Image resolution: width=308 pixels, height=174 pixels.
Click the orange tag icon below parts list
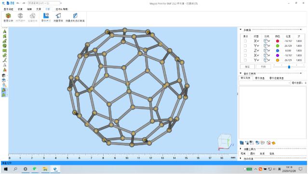point(273,143)
